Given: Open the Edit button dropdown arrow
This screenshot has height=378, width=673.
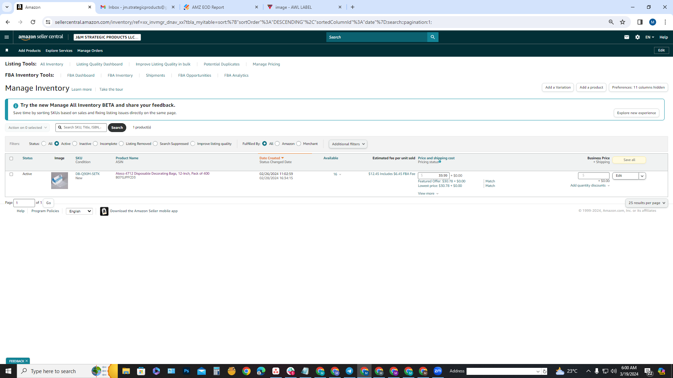Looking at the screenshot, I should [x=642, y=176].
